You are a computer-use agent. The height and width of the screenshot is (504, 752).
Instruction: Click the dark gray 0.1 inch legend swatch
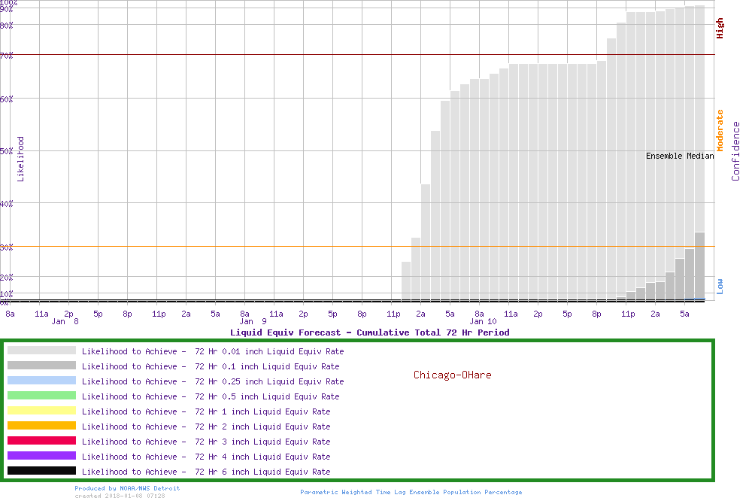[41, 366]
